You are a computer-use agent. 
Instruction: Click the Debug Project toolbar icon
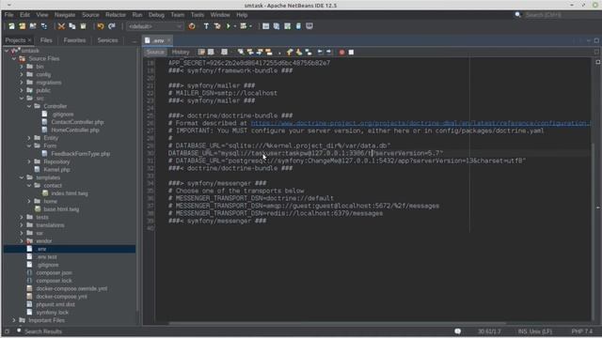(243, 26)
